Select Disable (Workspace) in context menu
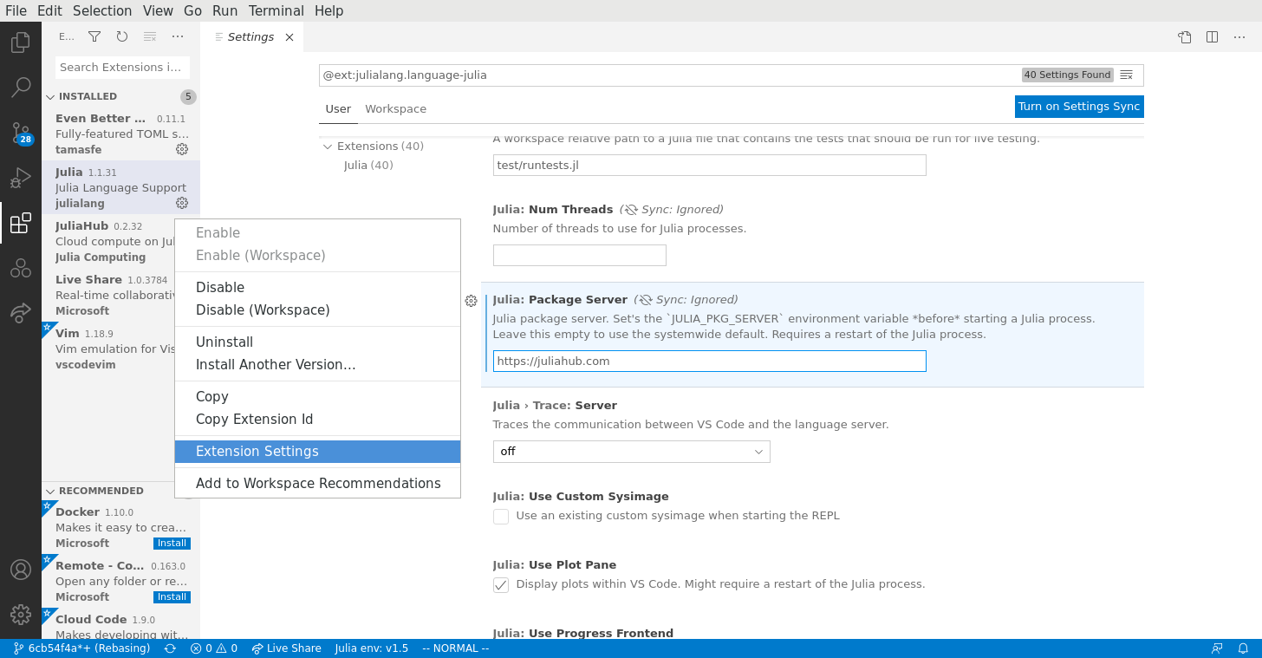Screen dimensions: 1262x658 coord(317,310)
